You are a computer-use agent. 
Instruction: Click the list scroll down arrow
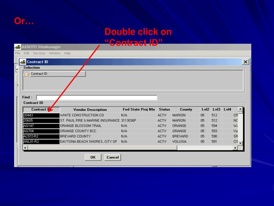pyautogui.click(x=241, y=143)
